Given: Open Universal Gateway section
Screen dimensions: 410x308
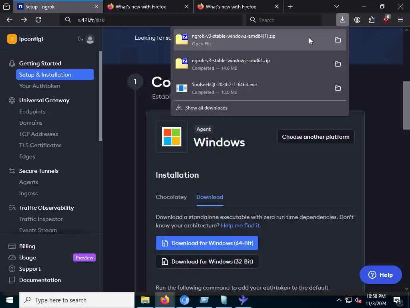Looking at the screenshot, I should (x=44, y=100).
